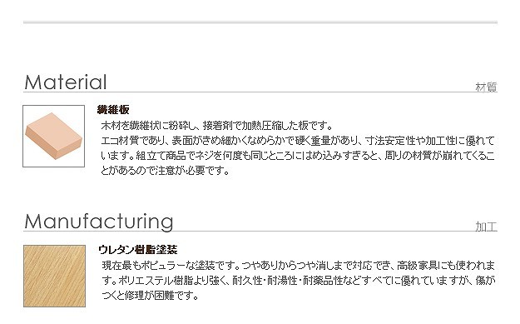Select the 繊維板 bold title
This screenshot has height=324, width=520.
coord(113,110)
